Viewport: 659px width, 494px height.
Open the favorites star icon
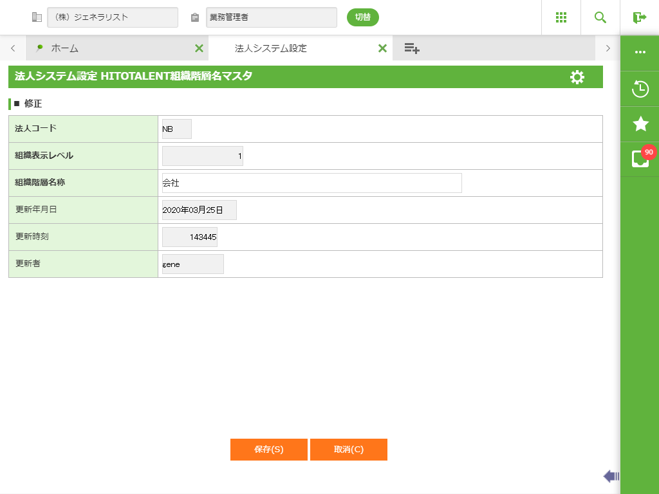click(x=640, y=124)
